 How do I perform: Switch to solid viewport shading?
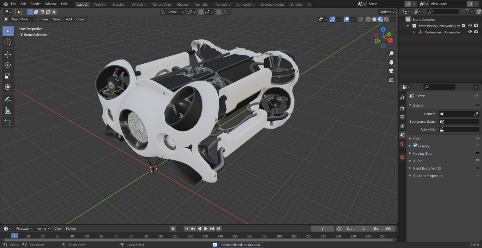pos(374,19)
